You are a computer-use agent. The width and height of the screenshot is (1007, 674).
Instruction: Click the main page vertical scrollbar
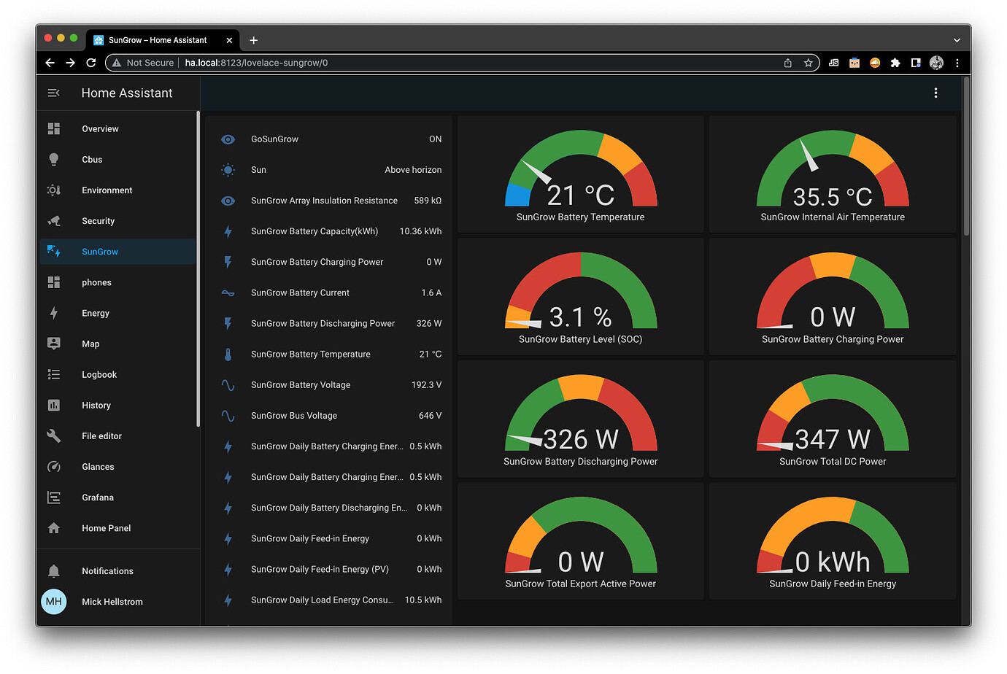point(967,156)
